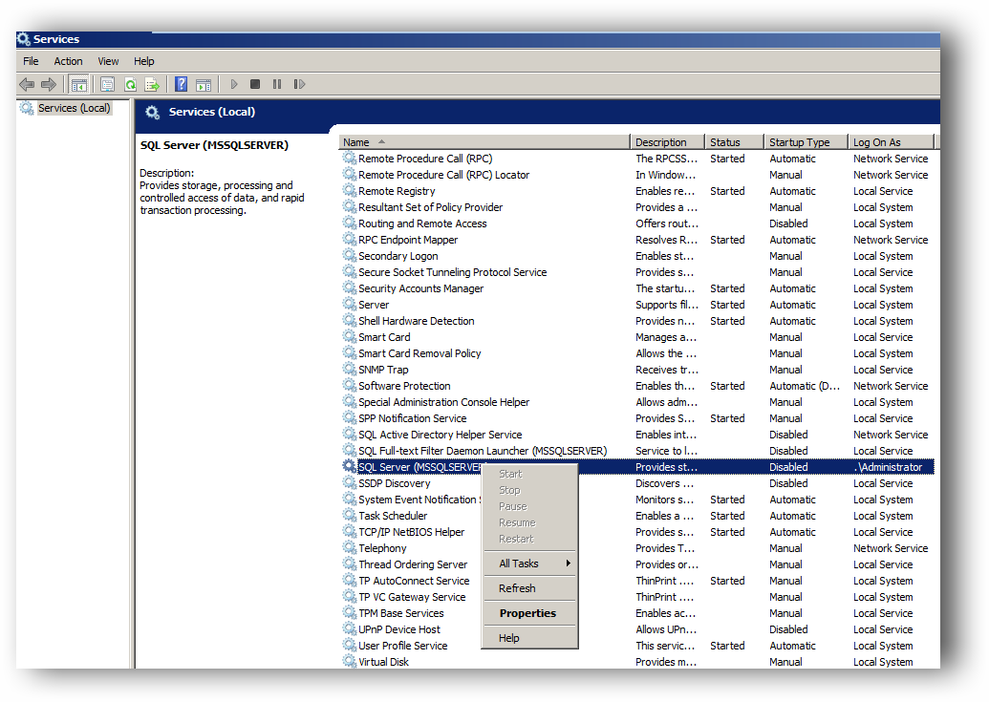Choose Help from the context menu
This screenshot has width=989, height=702.
point(529,638)
